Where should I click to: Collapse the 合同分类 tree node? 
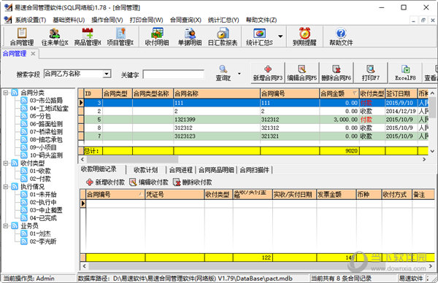[x=6, y=93]
